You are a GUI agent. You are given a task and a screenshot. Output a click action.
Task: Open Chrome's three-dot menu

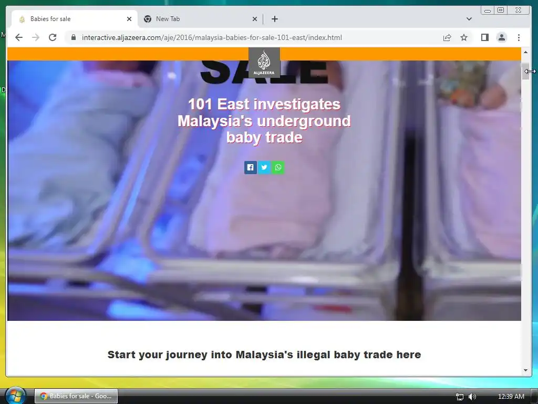[x=519, y=37]
